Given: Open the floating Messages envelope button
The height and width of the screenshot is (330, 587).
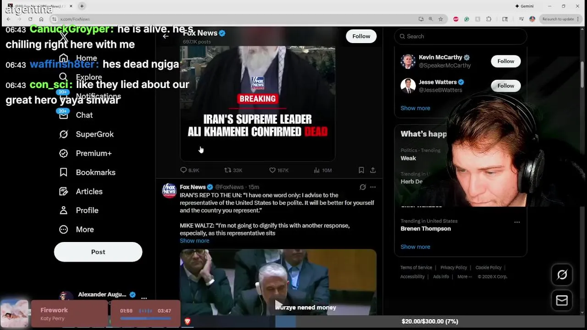Looking at the screenshot, I should tap(562, 301).
